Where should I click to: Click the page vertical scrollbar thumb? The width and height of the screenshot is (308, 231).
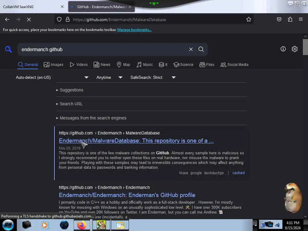point(305,47)
